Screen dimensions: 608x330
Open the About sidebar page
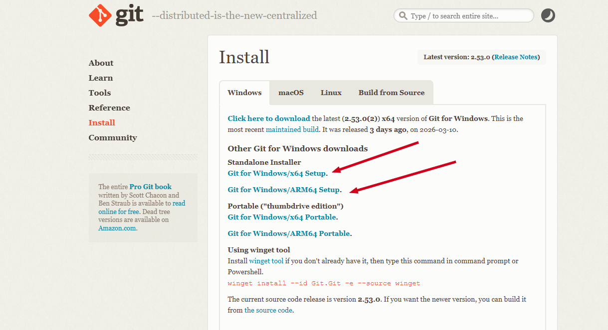[101, 63]
